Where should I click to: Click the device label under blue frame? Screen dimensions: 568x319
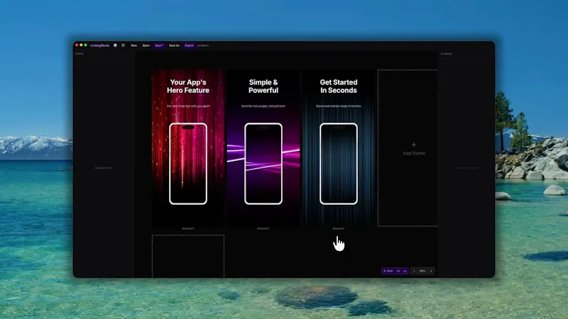coord(339,228)
